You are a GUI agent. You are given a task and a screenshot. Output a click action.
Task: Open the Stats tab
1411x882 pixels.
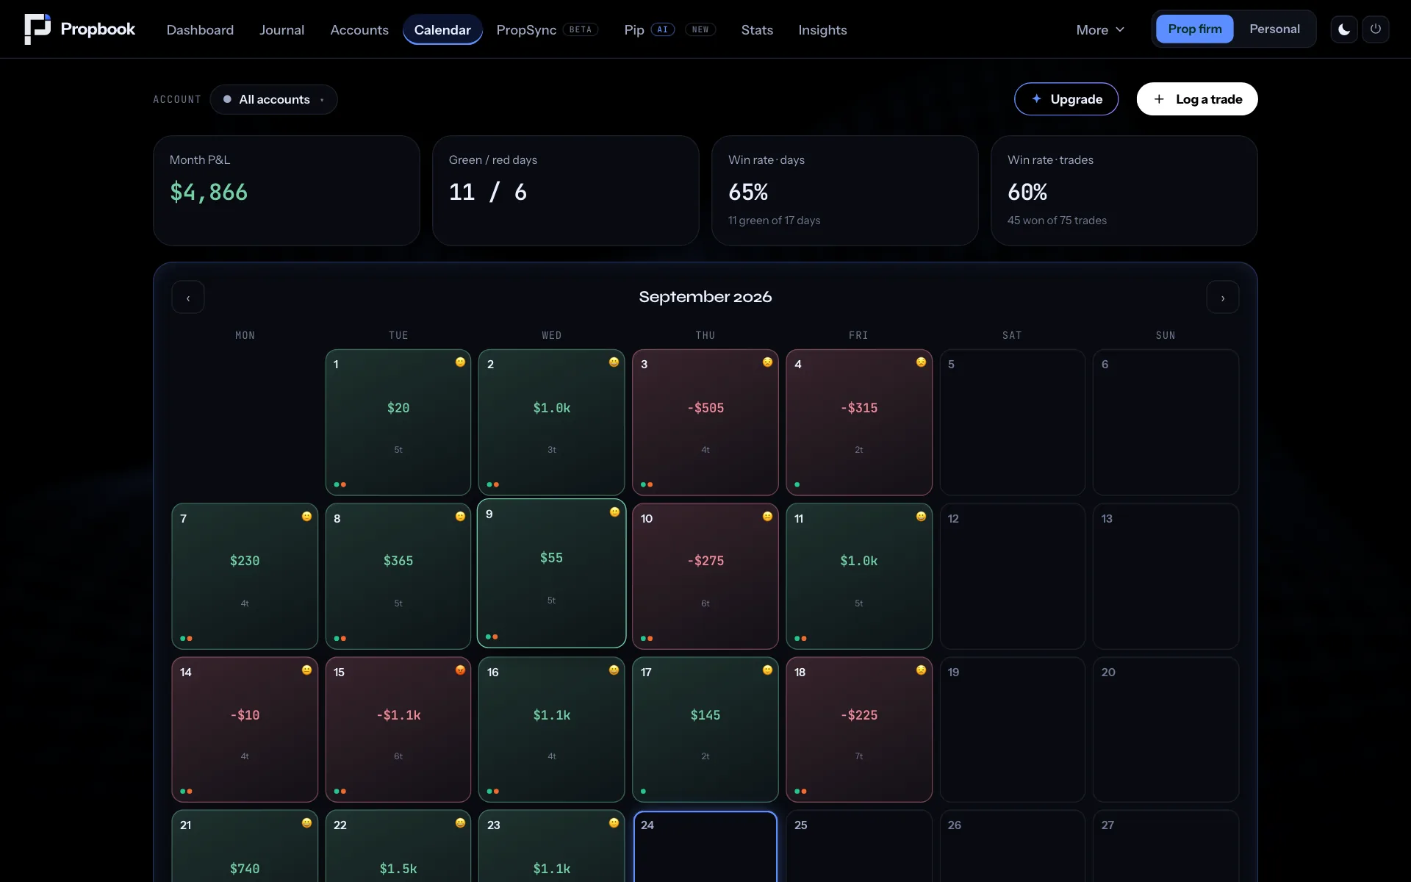point(757,30)
